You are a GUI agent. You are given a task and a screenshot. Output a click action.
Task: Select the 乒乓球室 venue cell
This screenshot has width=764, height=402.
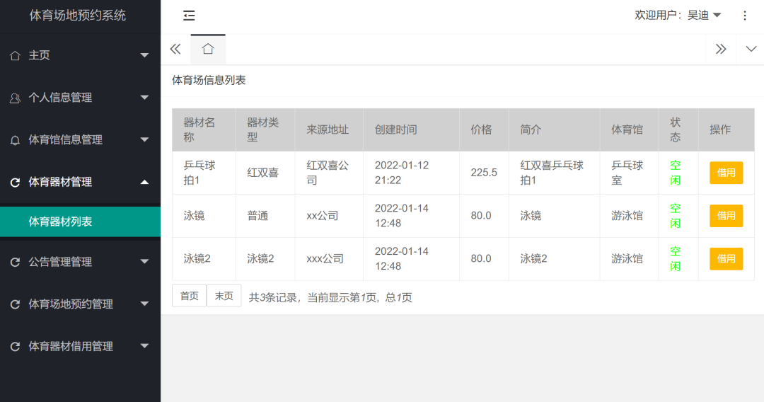click(629, 173)
